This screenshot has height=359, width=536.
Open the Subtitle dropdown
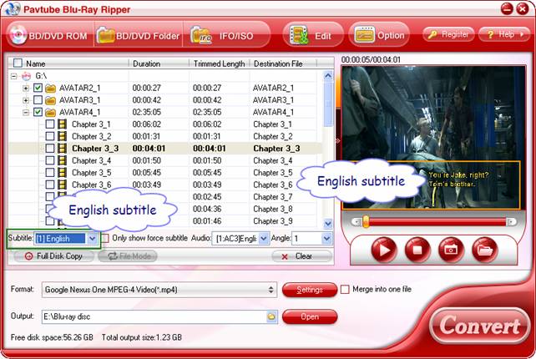(x=93, y=238)
